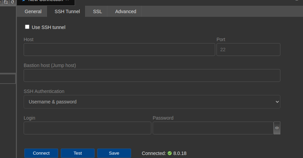The height and width of the screenshot is (158, 303).
Task: Click the Login text field
Action: point(87,128)
